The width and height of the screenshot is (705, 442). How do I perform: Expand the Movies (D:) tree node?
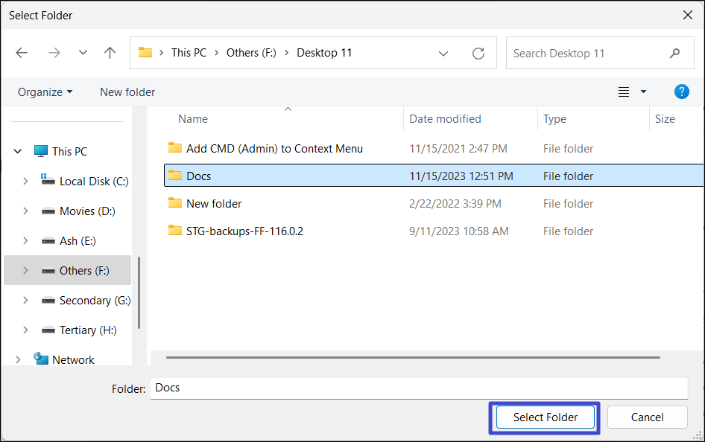pos(25,211)
